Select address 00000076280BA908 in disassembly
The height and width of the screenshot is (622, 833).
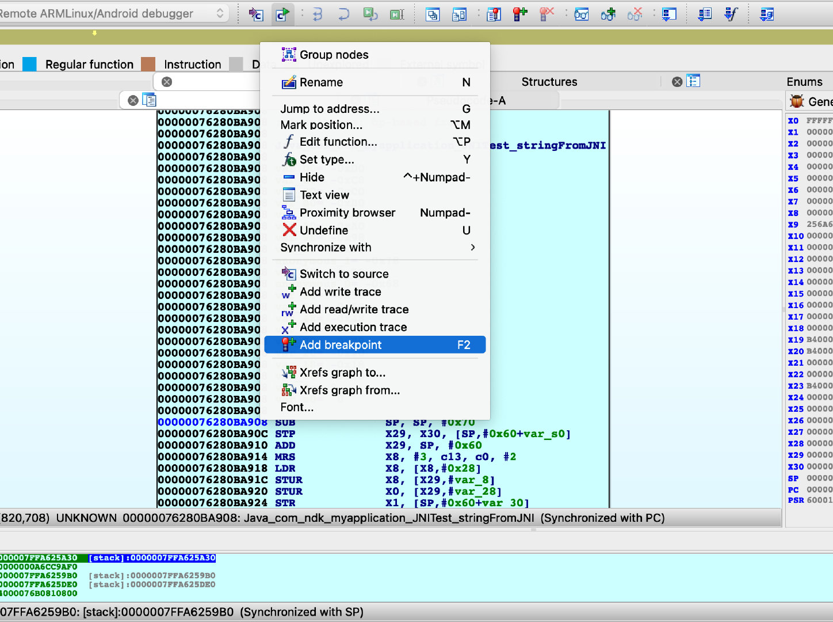pos(213,422)
